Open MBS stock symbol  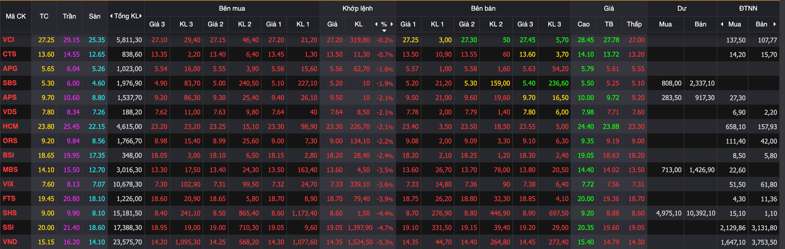click(10, 169)
